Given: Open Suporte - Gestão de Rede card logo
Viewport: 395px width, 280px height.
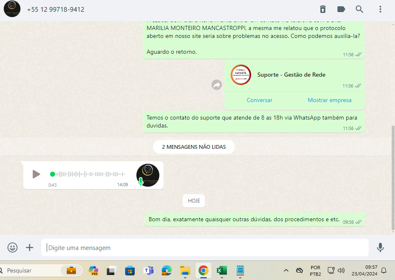Looking at the screenshot, I should point(241,75).
